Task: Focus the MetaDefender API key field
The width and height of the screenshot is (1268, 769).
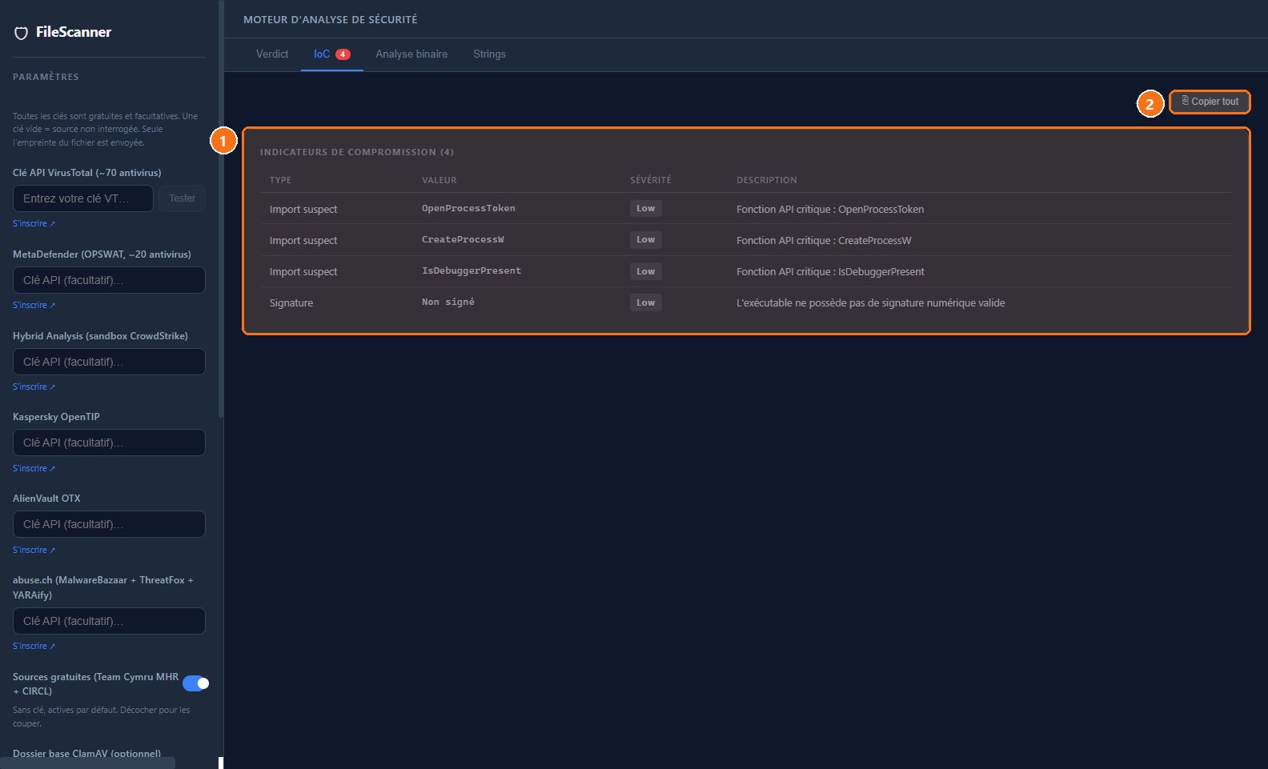Action: coord(109,280)
